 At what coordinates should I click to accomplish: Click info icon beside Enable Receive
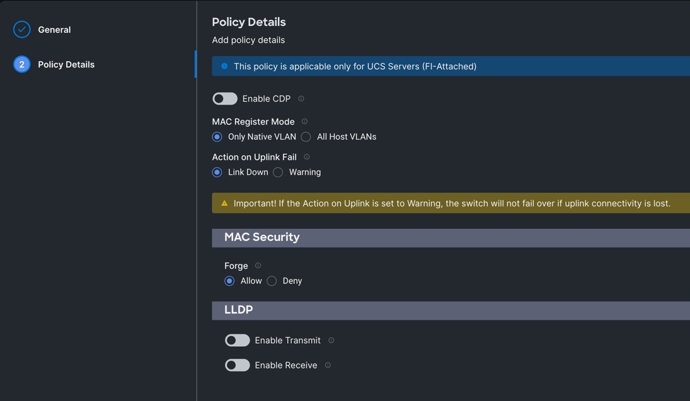[x=328, y=365]
